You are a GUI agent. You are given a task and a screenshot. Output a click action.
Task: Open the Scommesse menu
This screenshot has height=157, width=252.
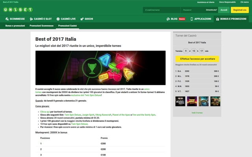tap(15, 19)
